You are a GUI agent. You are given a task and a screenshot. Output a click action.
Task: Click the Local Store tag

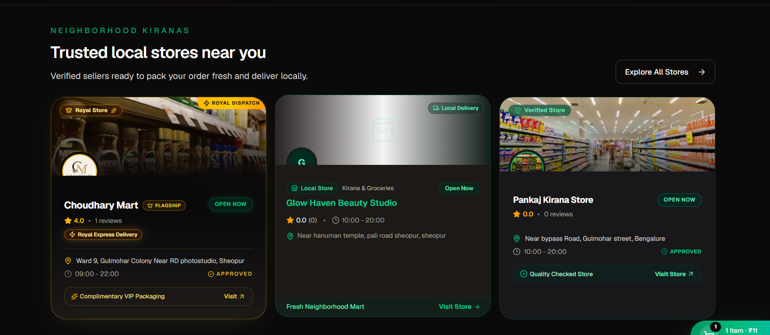(312, 188)
